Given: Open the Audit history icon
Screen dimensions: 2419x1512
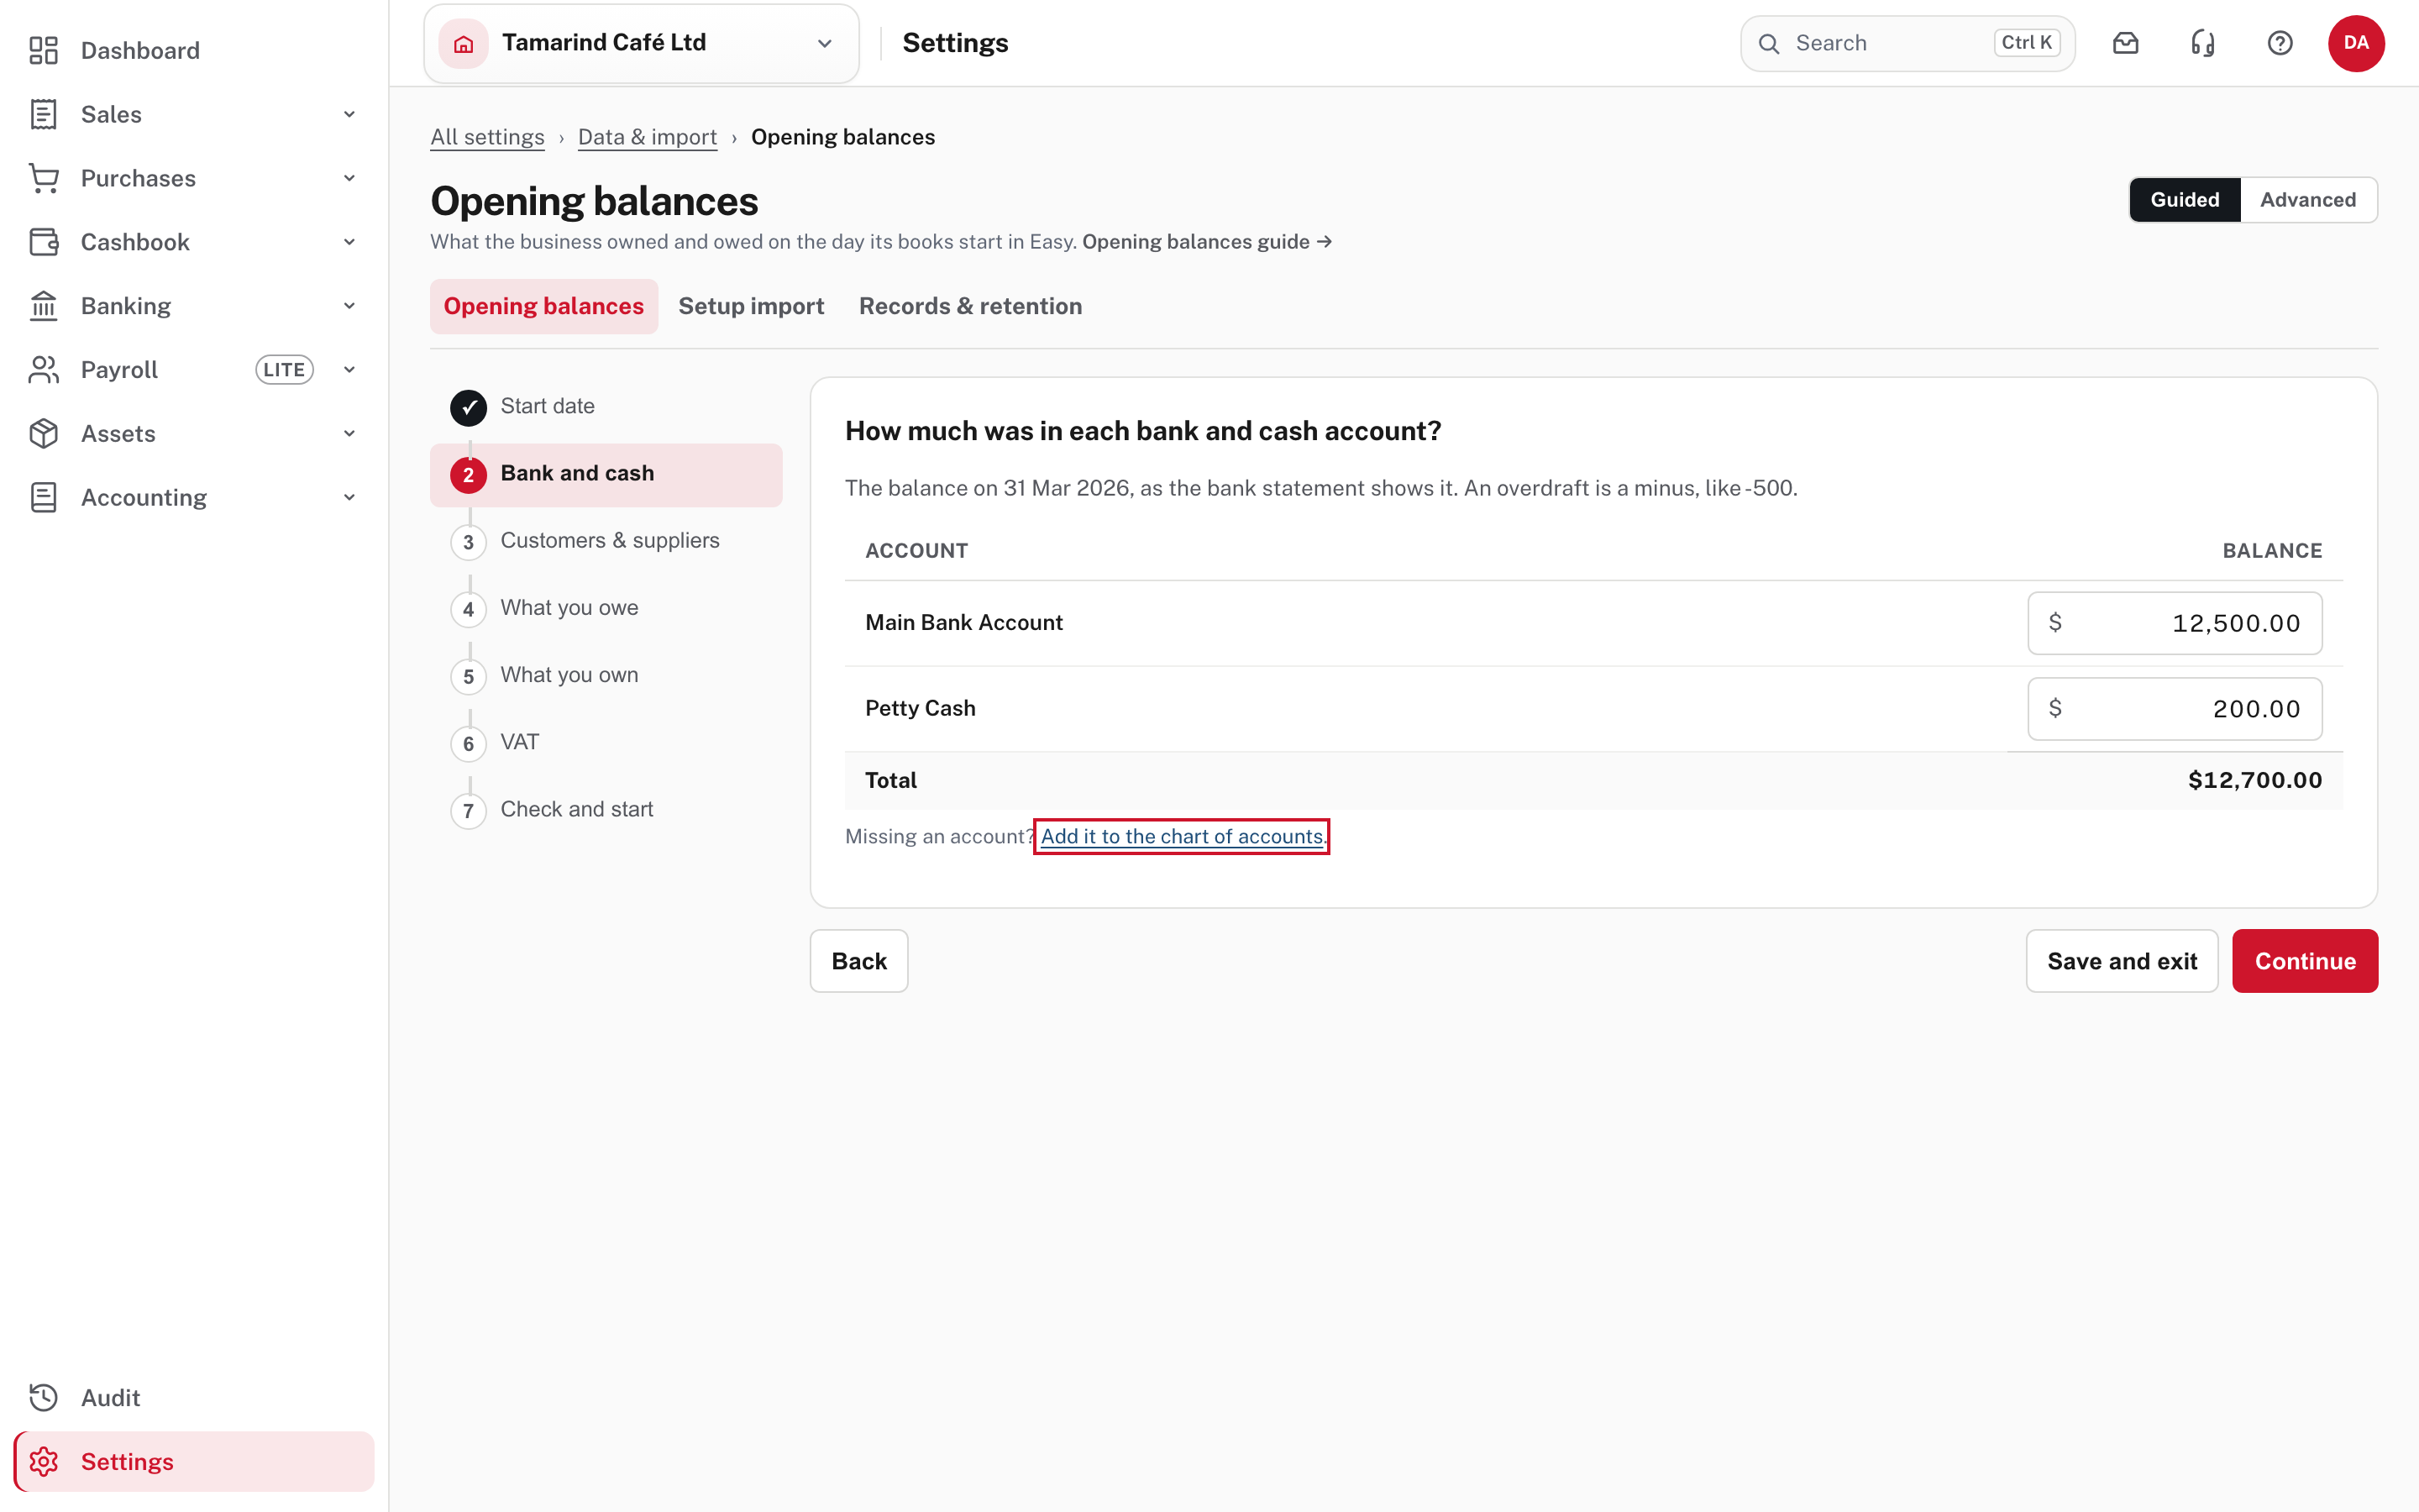Looking at the screenshot, I should click(x=43, y=1397).
